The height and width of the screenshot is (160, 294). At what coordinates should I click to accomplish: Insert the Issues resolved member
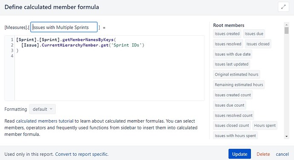228,44
